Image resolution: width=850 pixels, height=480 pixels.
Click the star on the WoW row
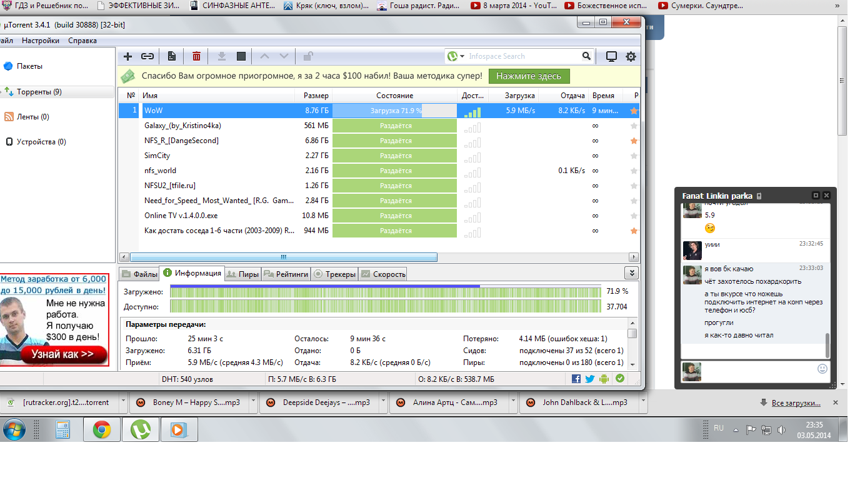point(634,111)
